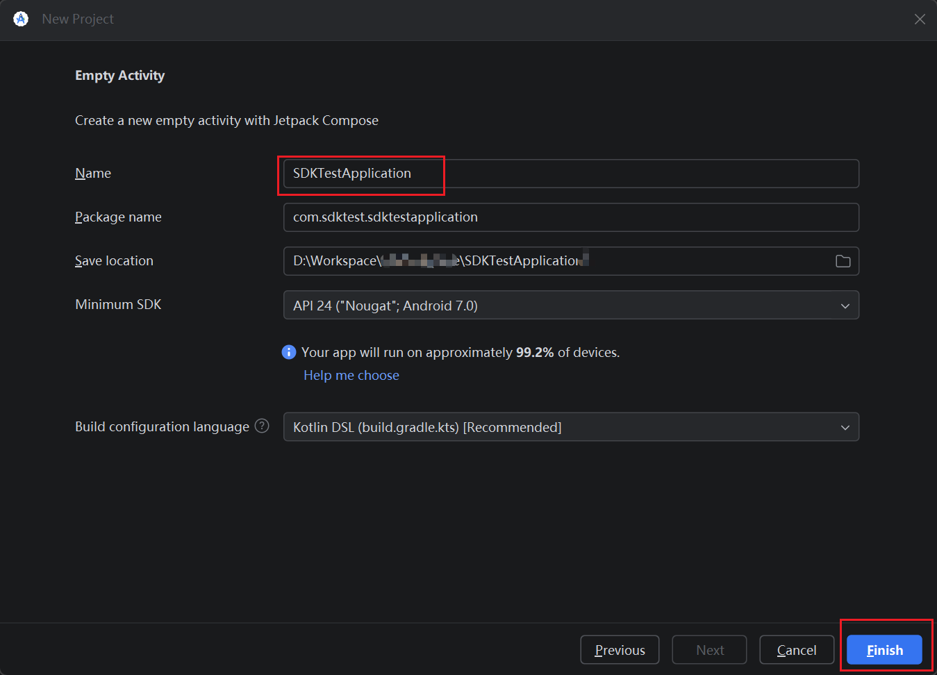This screenshot has width=937, height=675.
Task: Browse for save location with folder icon
Action: (843, 261)
